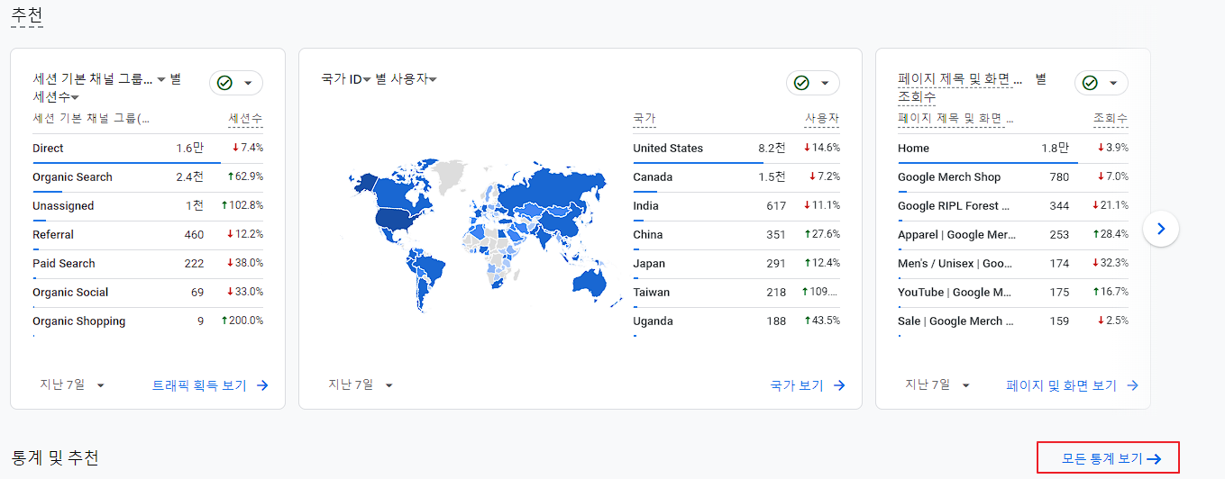Click the 102.8% Unassigned change value

[242, 205]
